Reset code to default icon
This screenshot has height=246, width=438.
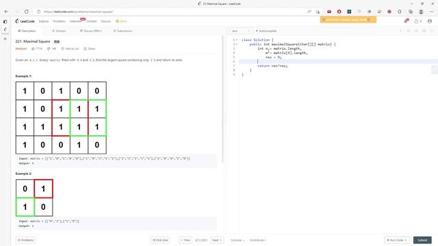point(416,31)
